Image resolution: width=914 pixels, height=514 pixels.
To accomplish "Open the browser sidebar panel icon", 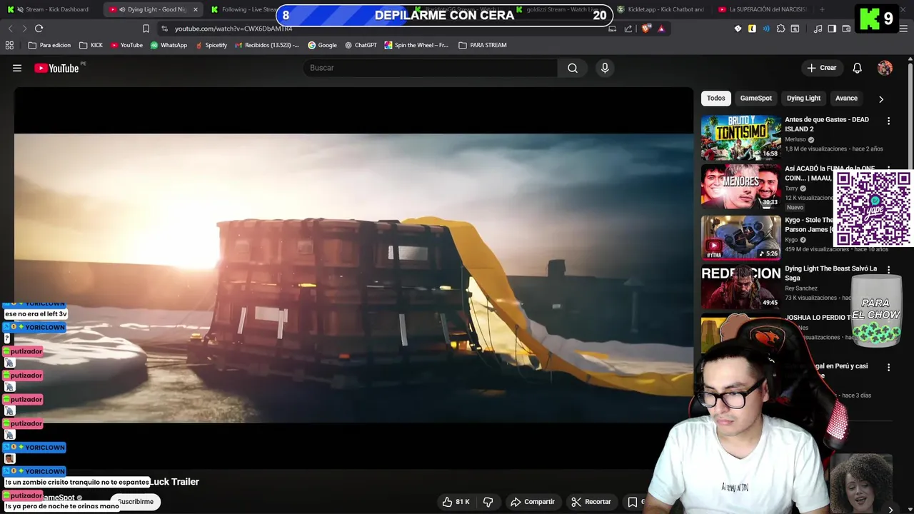I will 832,29.
